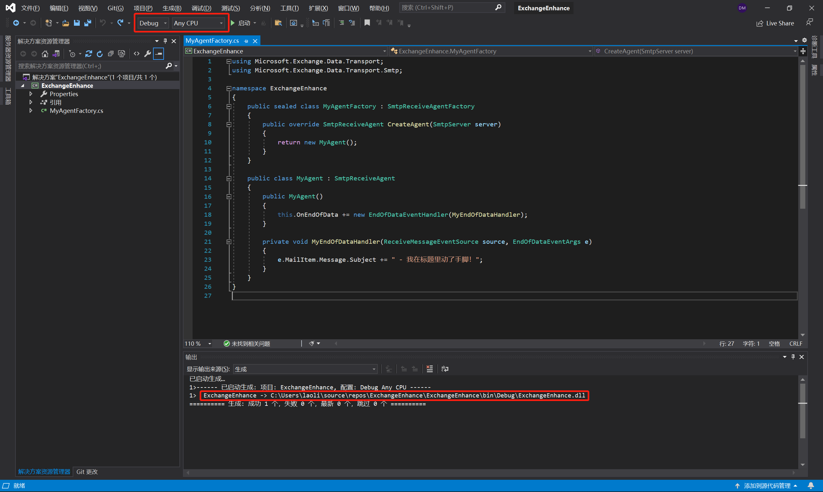Screen dimensions: 823x492
Task: Toggle word wrap in the Output window
Action: pos(445,369)
